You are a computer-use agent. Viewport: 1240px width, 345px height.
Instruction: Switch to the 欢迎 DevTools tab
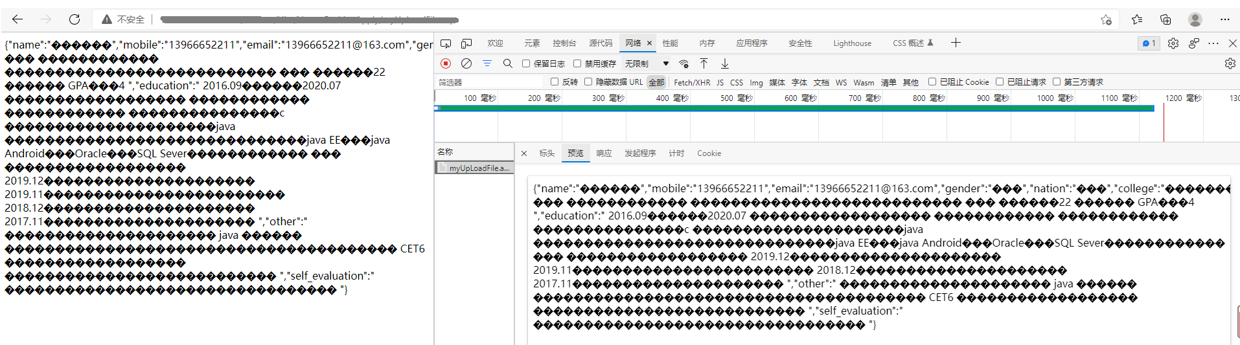(x=496, y=43)
